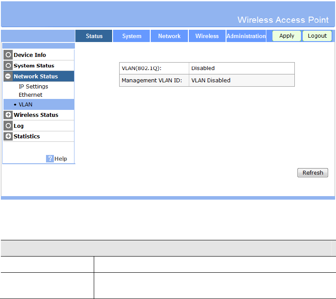Switch to the System tab
Screen dimensions: 336x299
pyautogui.click(x=131, y=36)
